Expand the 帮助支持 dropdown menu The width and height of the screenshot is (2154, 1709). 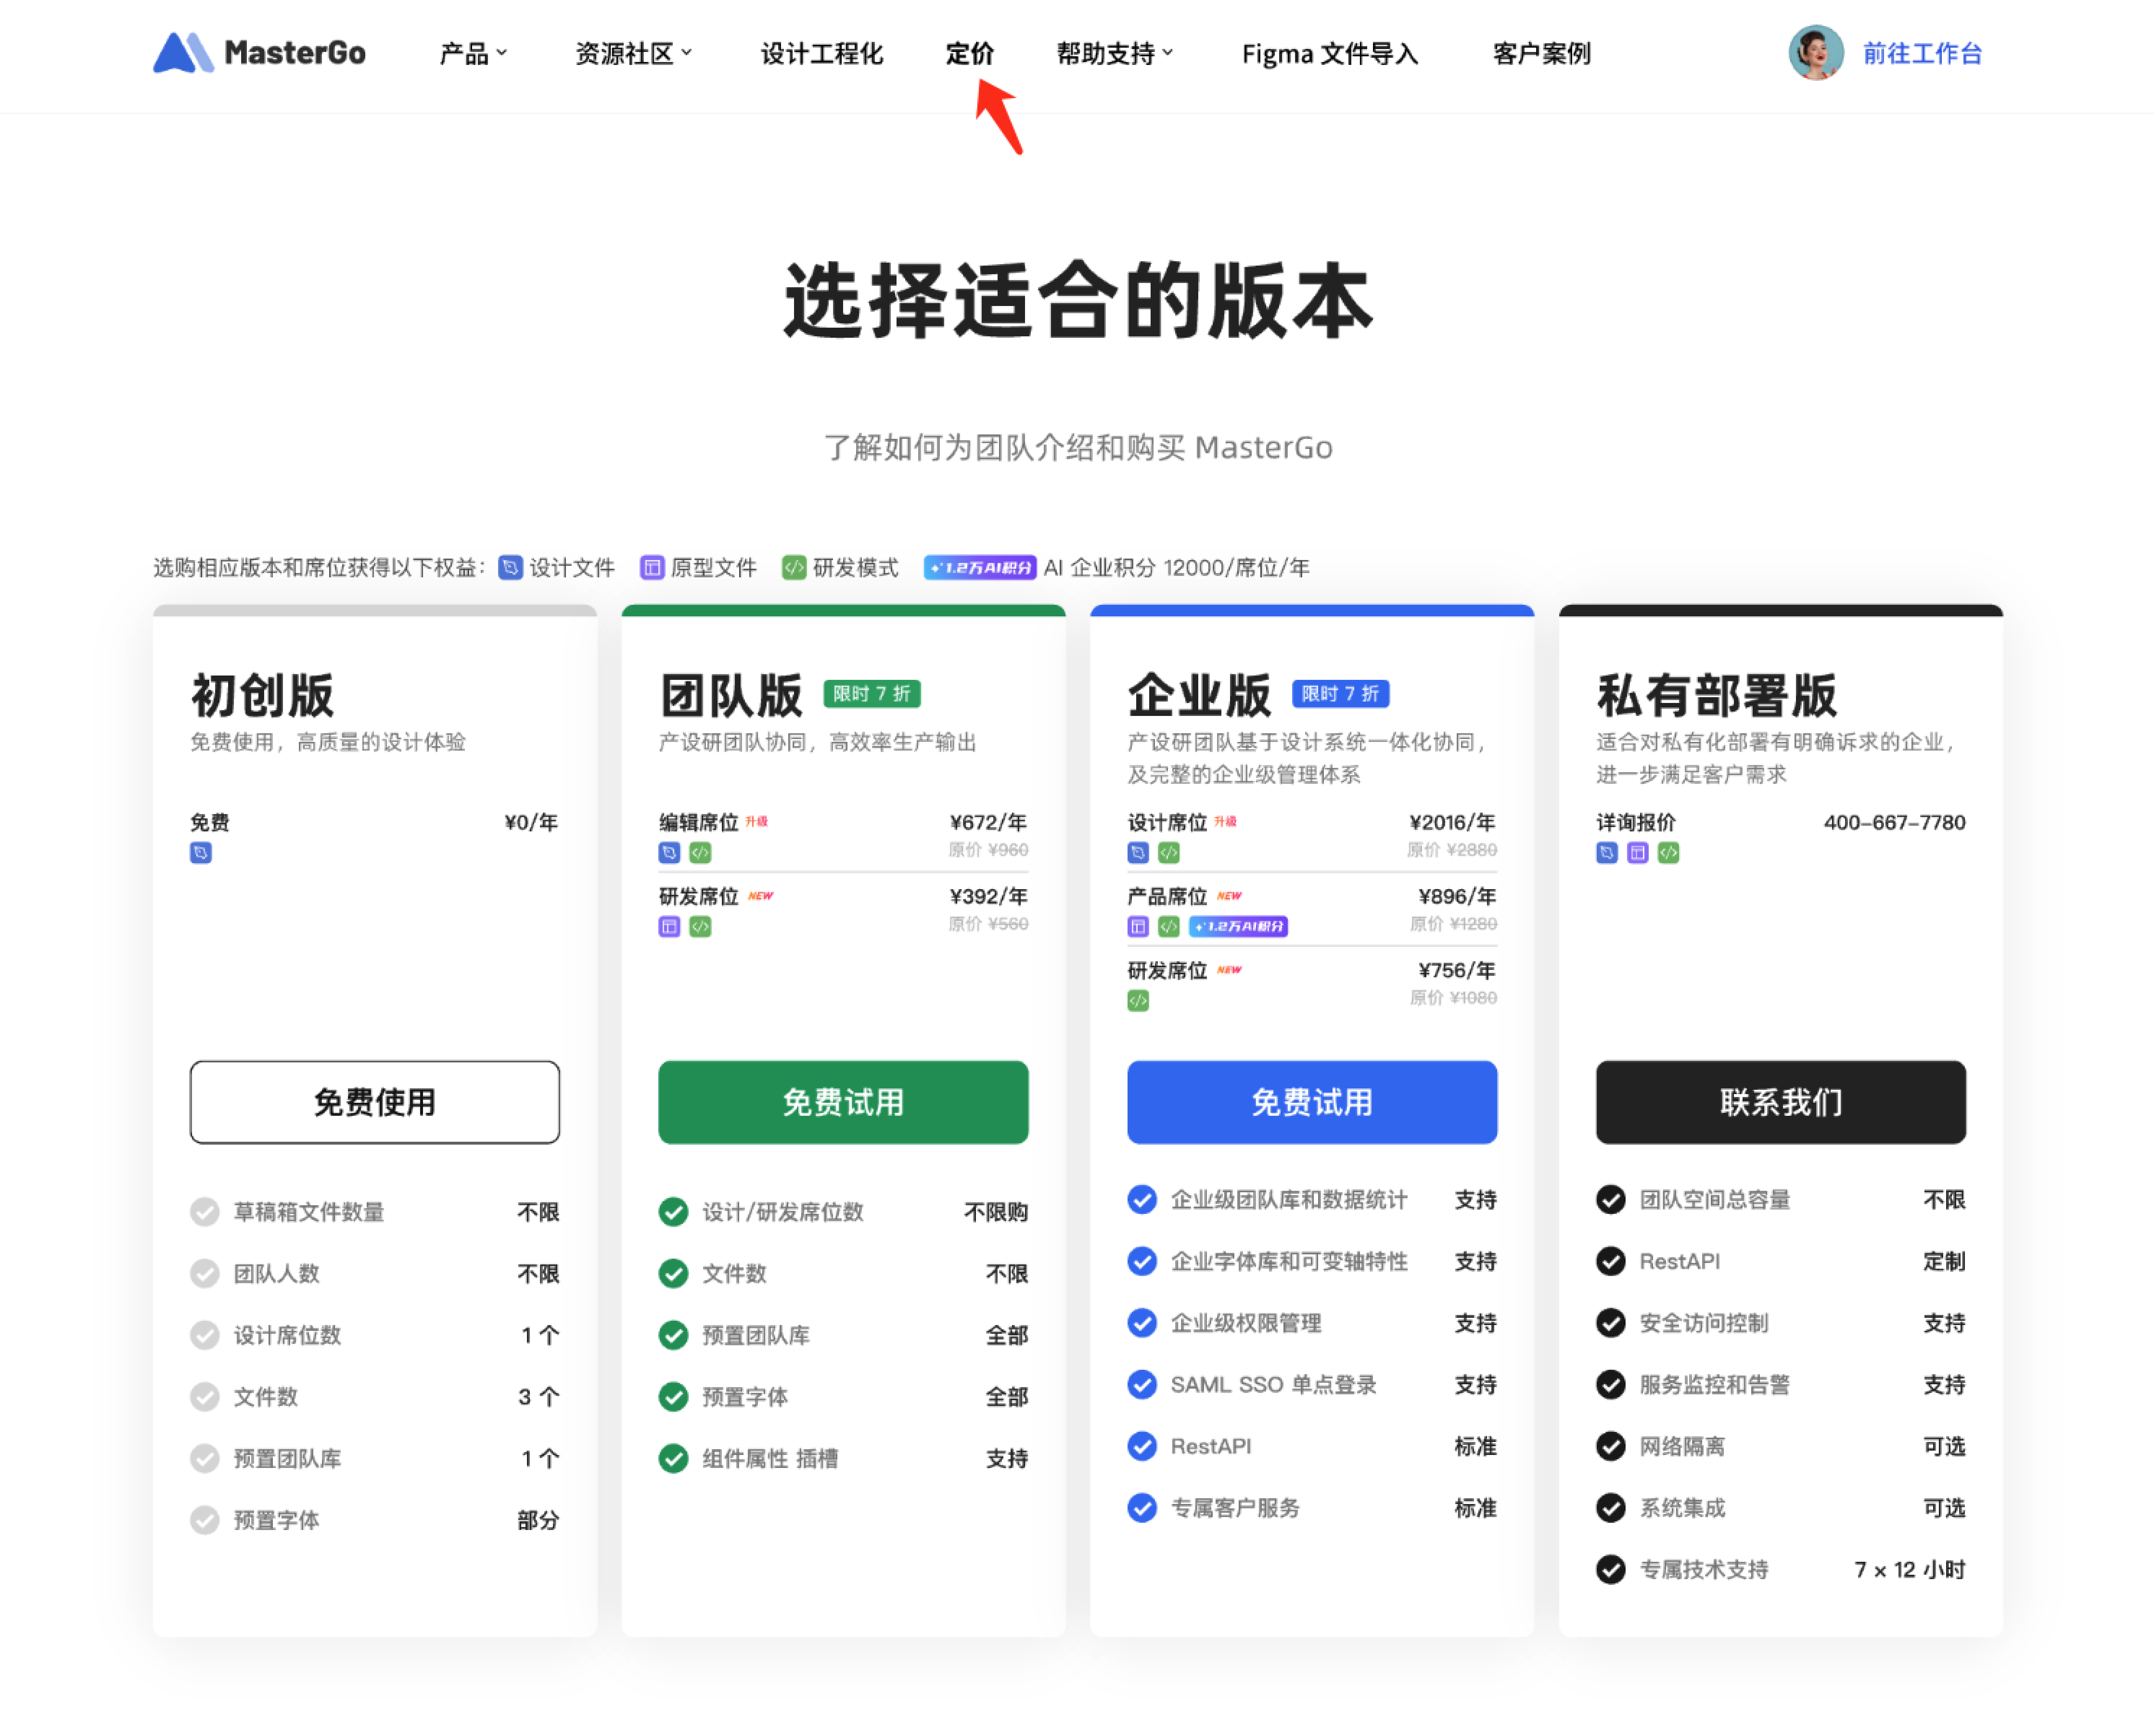(1115, 53)
